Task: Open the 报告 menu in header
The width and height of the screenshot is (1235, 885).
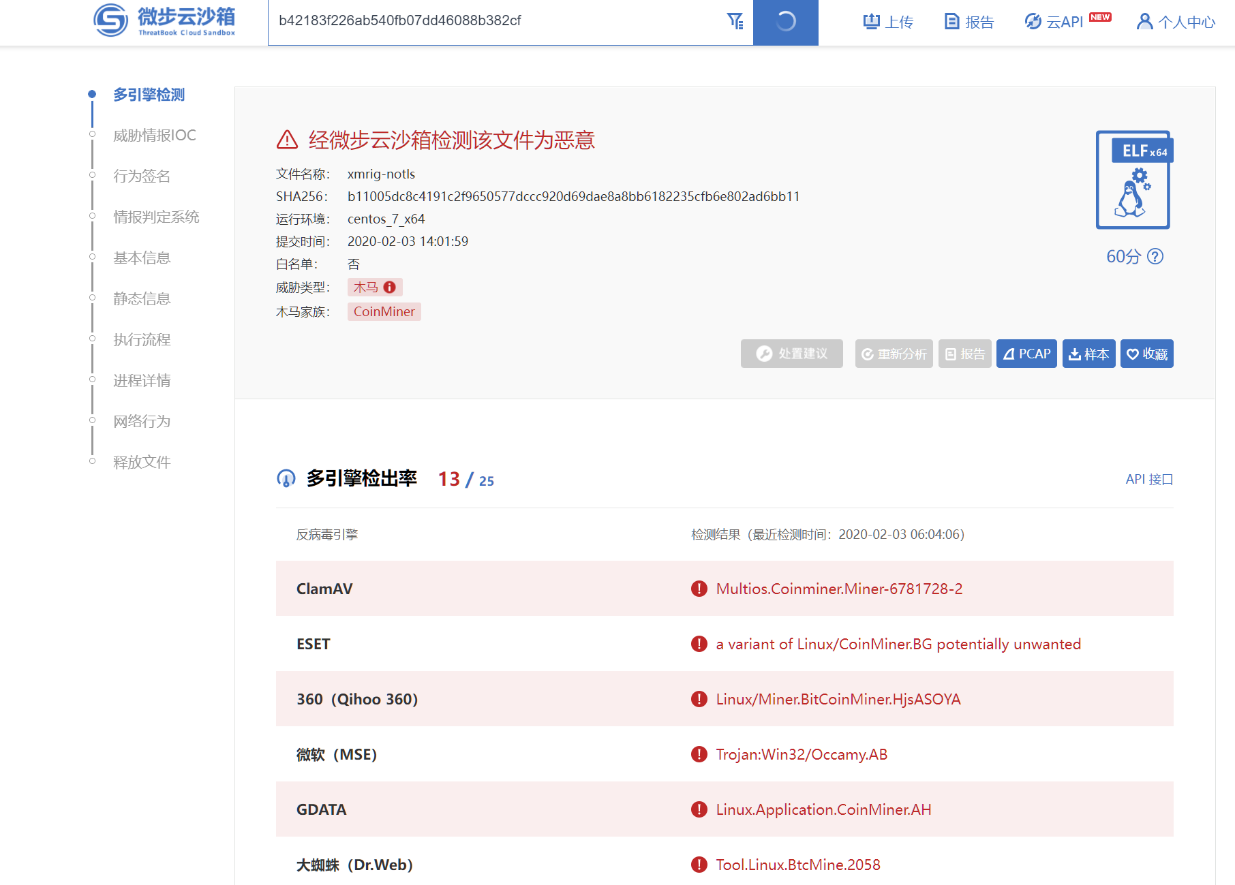Action: [x=969, y=22]
